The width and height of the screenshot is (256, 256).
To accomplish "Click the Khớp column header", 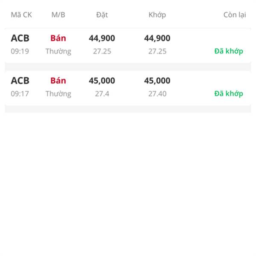I will [157, 15].
